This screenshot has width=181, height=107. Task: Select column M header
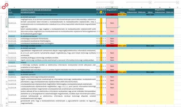(160, 7)
